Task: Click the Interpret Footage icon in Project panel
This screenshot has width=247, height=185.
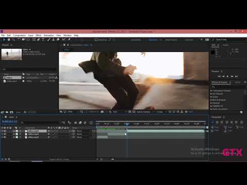Action: tap(3, 112)
